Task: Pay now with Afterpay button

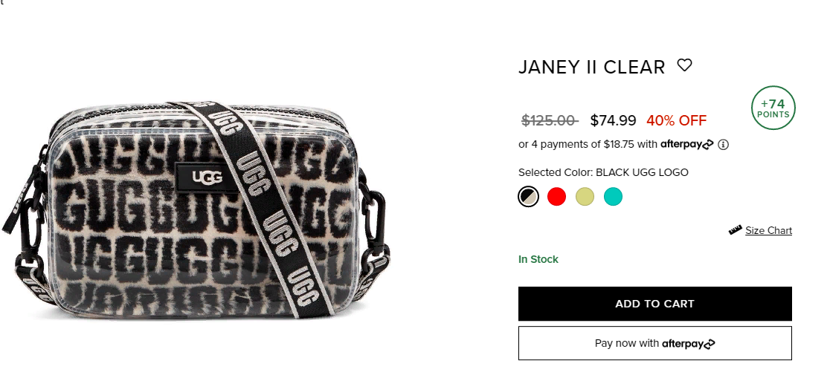Action: [x=654, y=343]
